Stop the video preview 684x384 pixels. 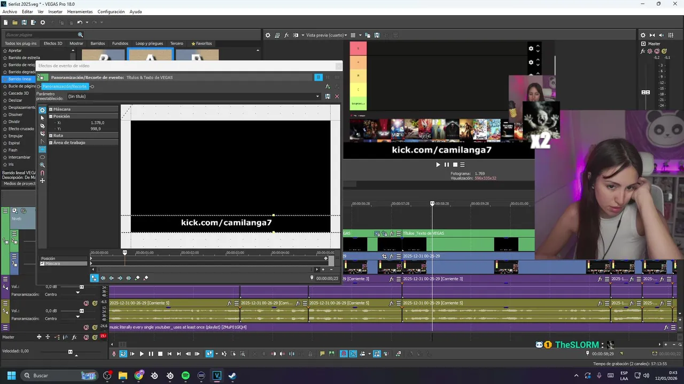coord(455,165)
